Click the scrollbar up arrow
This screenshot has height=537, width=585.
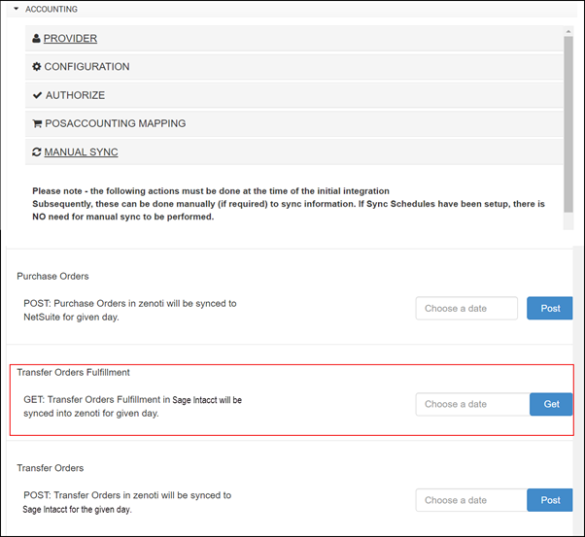click(x=568, y=32)
